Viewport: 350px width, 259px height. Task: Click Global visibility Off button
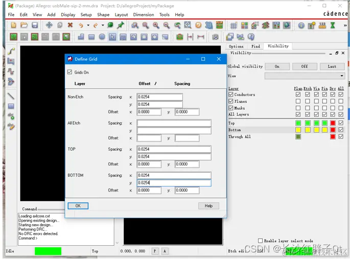305,66
